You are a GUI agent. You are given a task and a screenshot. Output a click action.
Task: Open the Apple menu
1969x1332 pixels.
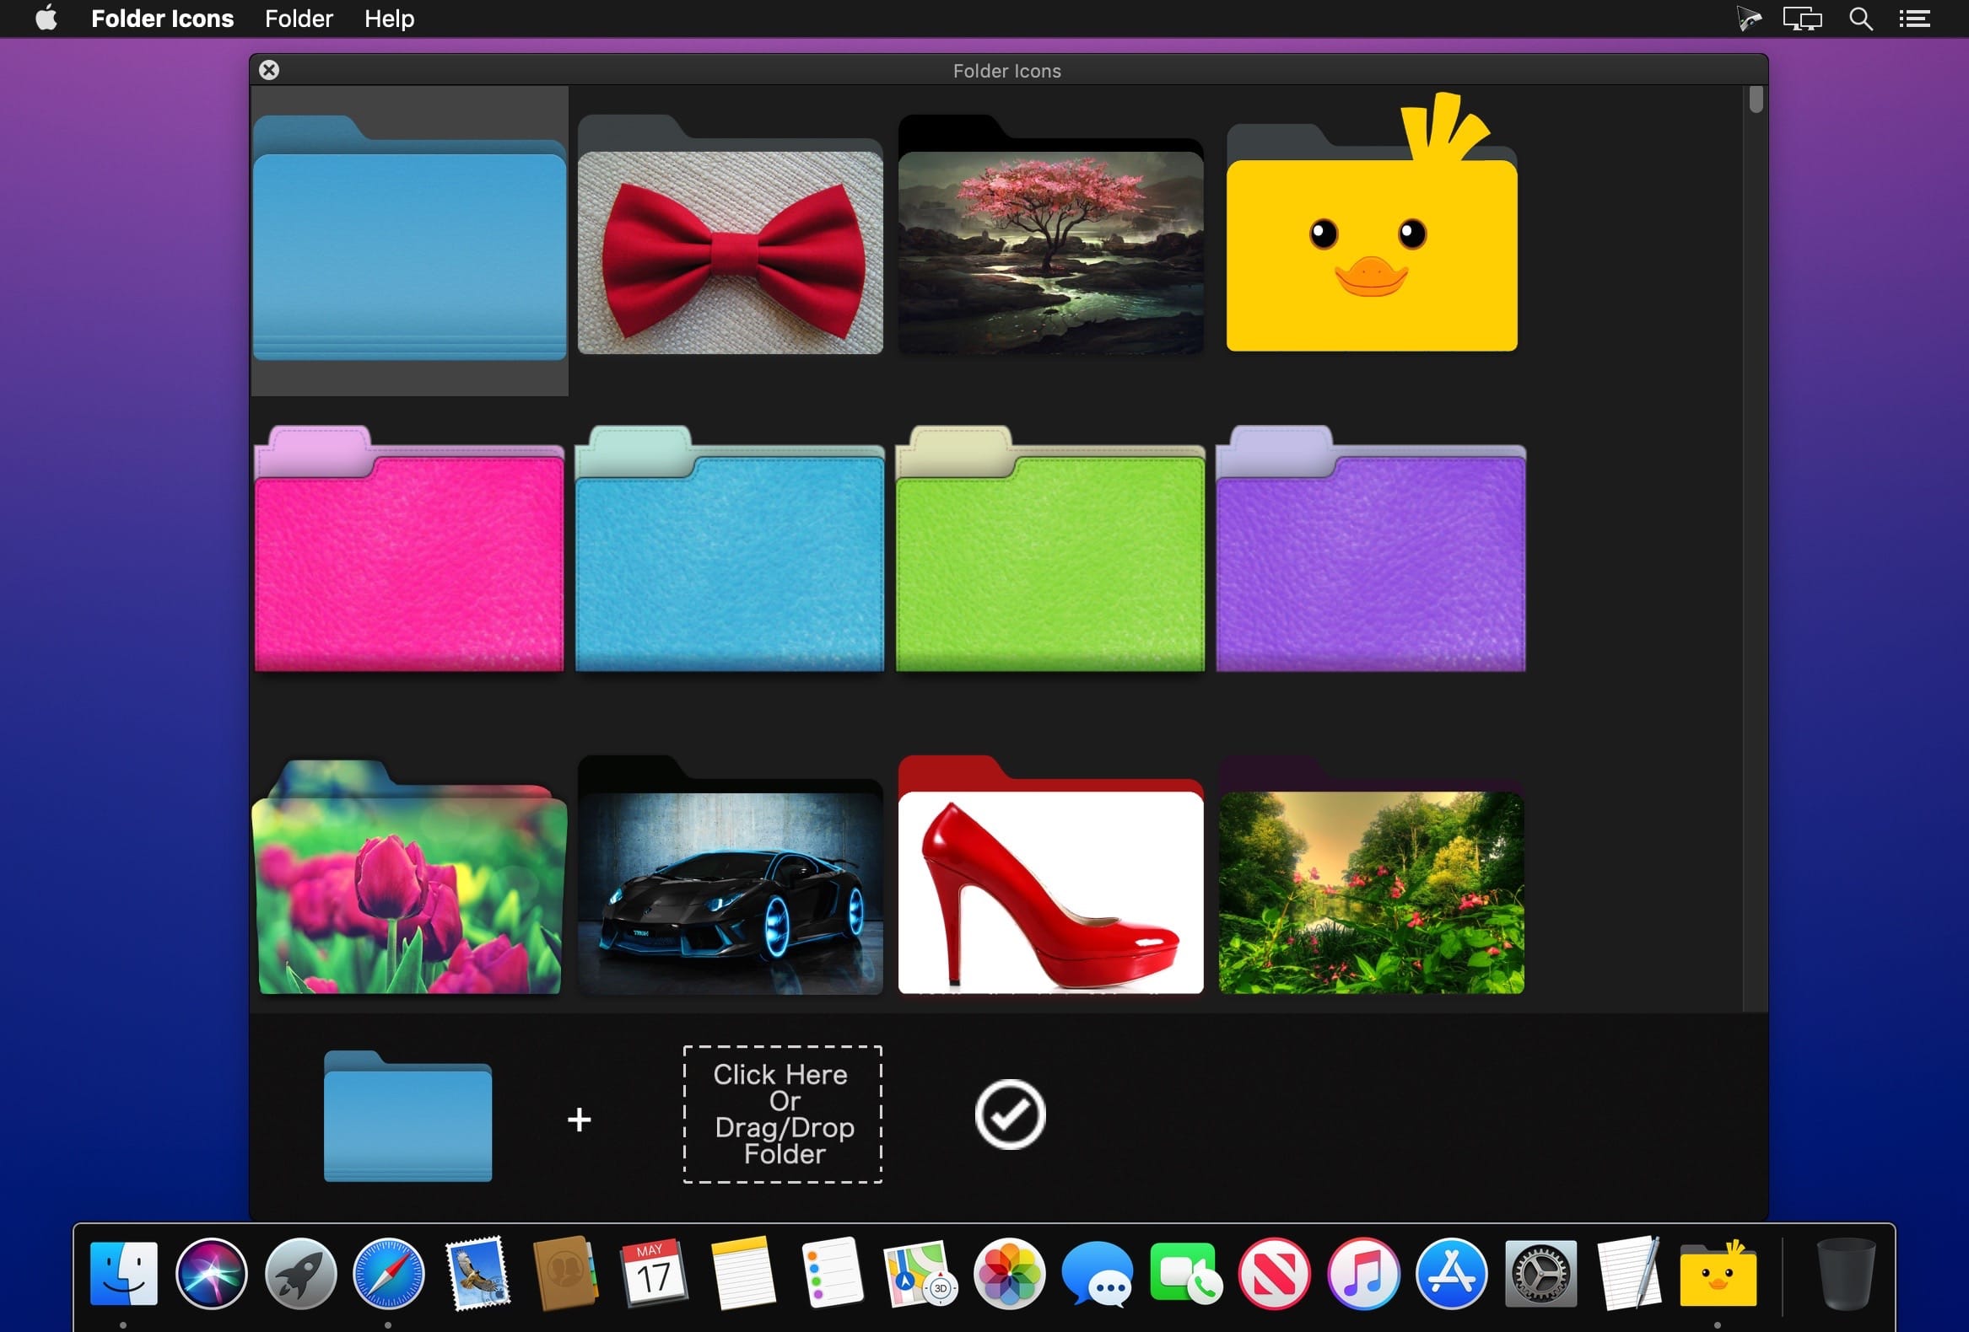46,18
